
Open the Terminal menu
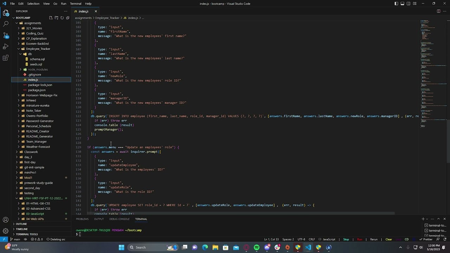76,4
